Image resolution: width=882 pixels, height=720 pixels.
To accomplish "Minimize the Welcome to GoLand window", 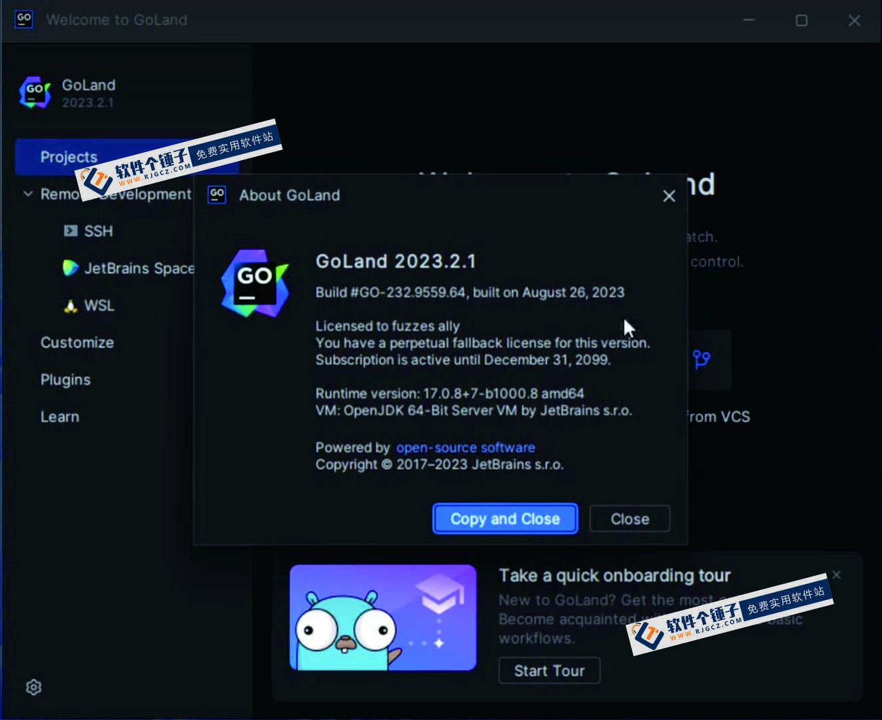I will tap(749, 20).
